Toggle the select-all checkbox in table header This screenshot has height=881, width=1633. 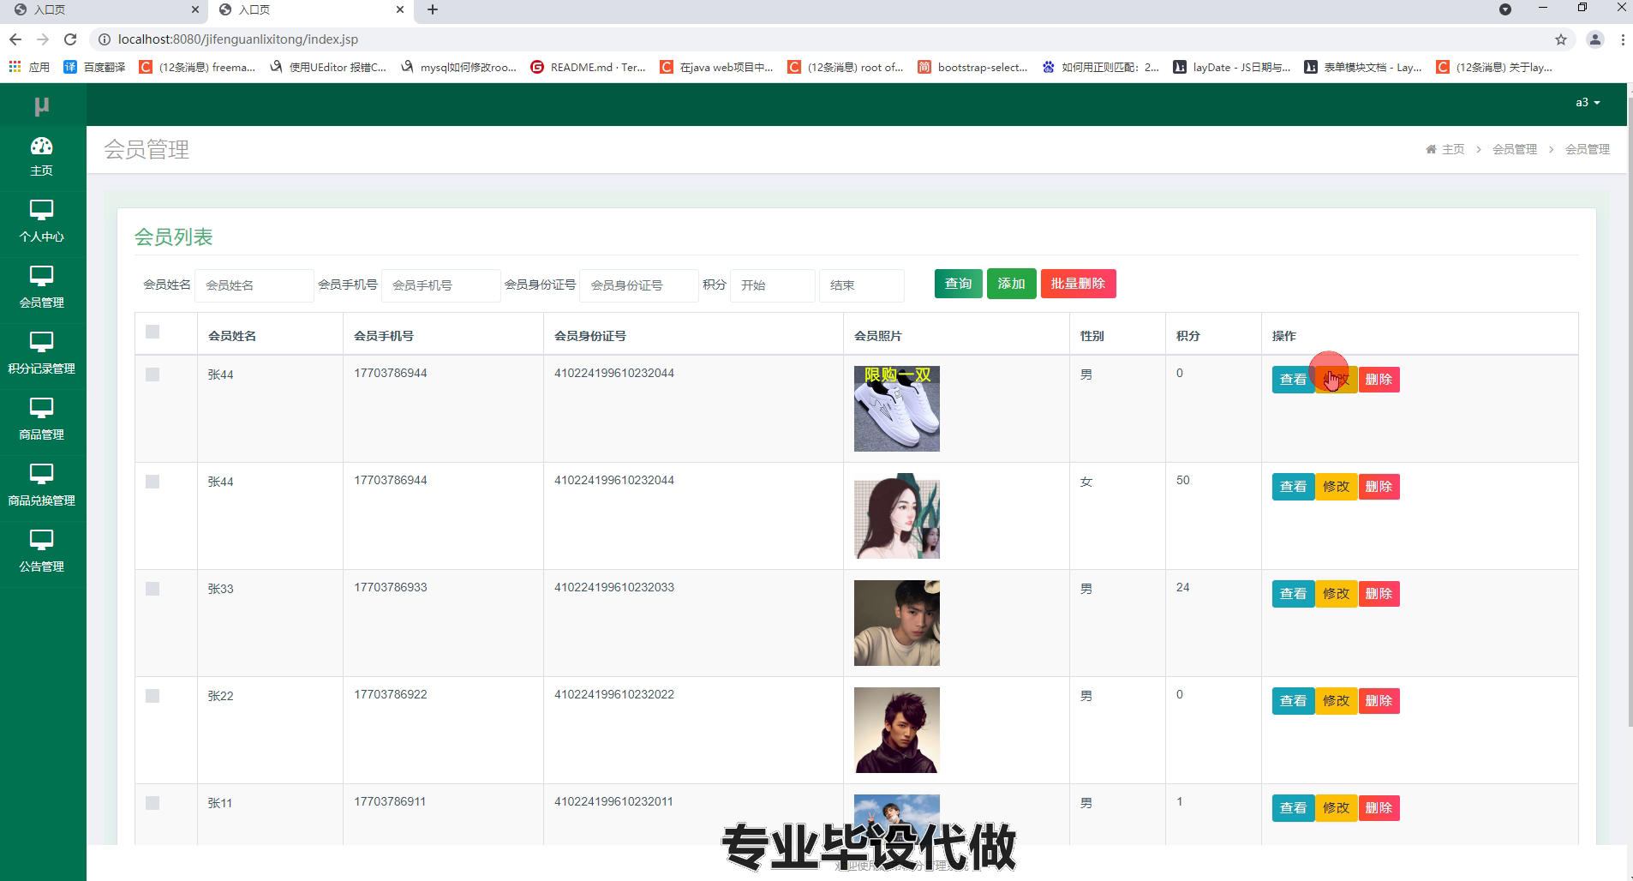(x=153, y=332)
